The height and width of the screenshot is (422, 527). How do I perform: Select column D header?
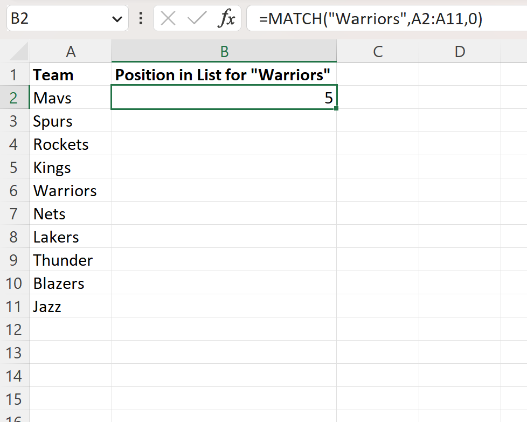coord(460,52)
